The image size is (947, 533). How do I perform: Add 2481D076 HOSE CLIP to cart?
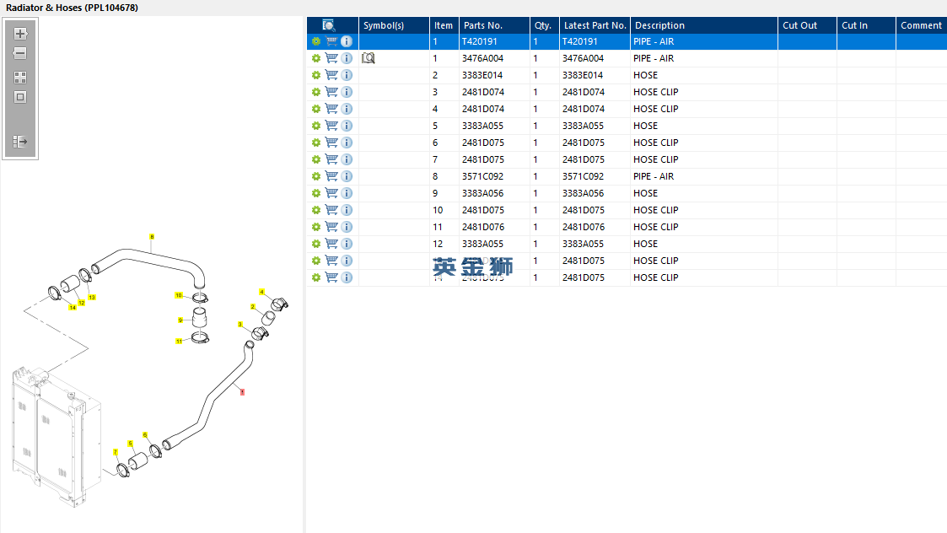point(331,227)
